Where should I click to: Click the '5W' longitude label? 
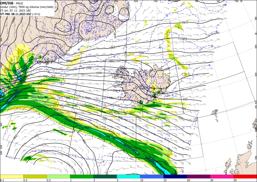tap(197, 1)
